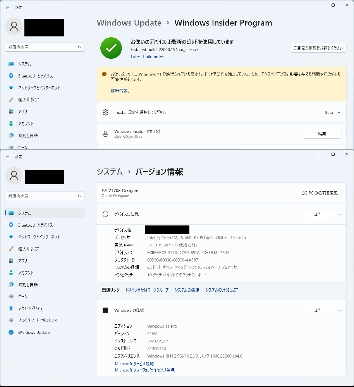Collapse the Windows の仕様 section
The width and height of the screenshot is (354, 387).
tap(339, 310)
